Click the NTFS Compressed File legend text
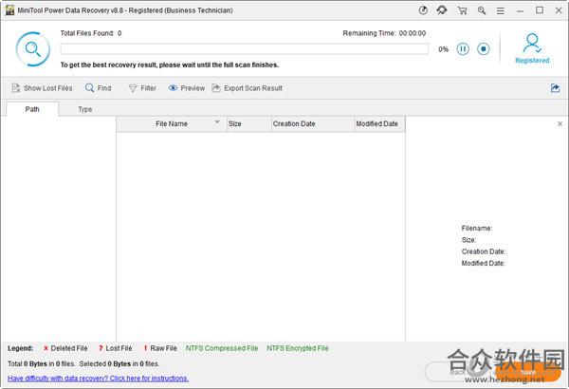This screenshot has height=389, width=569. pyautogui.click(x=222, y=348)
